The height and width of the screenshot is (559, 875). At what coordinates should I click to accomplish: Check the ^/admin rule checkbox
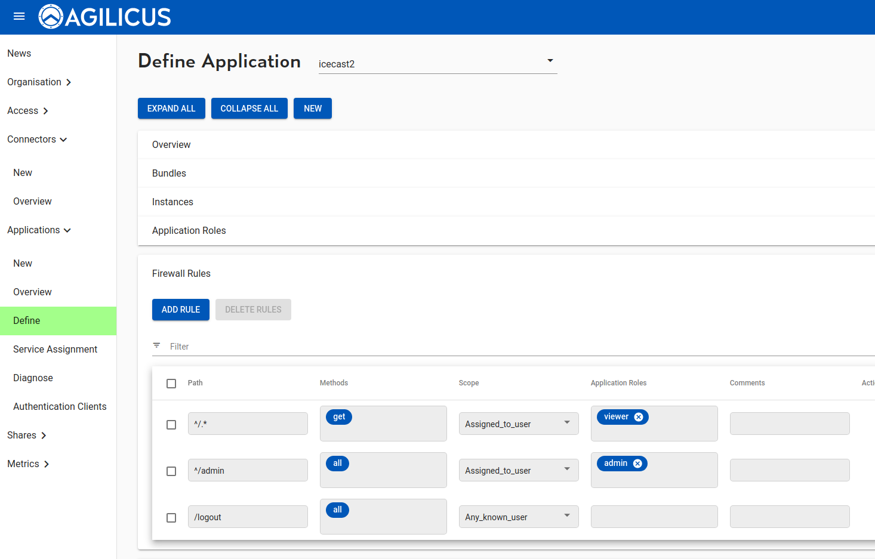171,471
